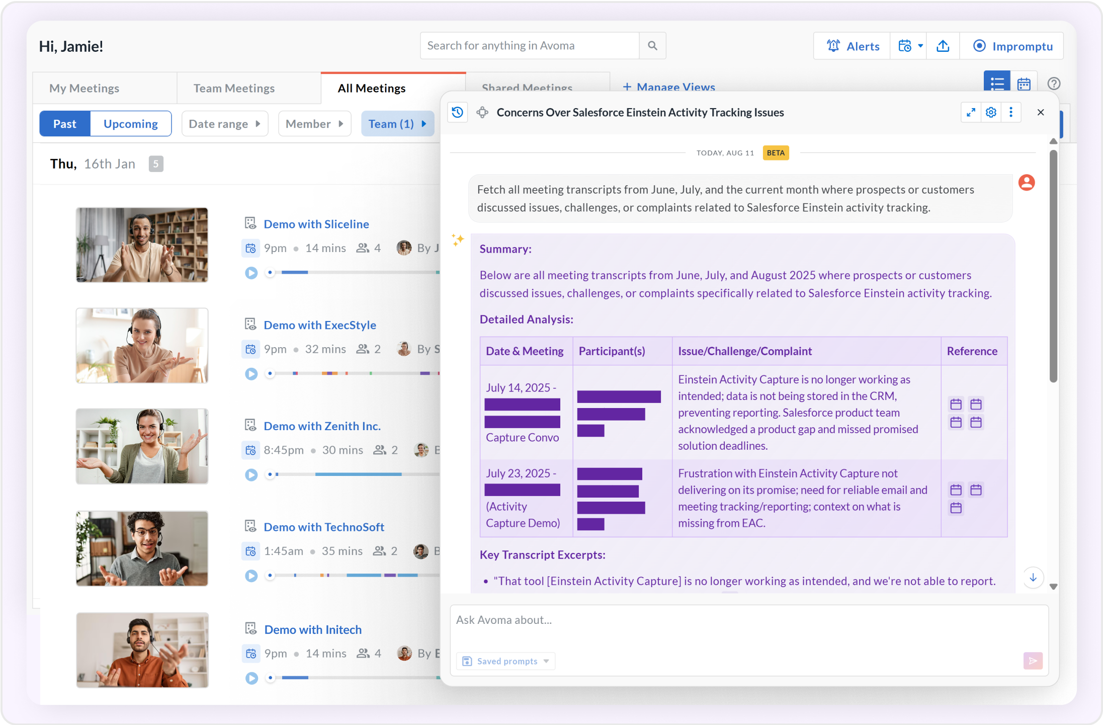Play the Demo with TechnoSoft recording

point(251,576)
